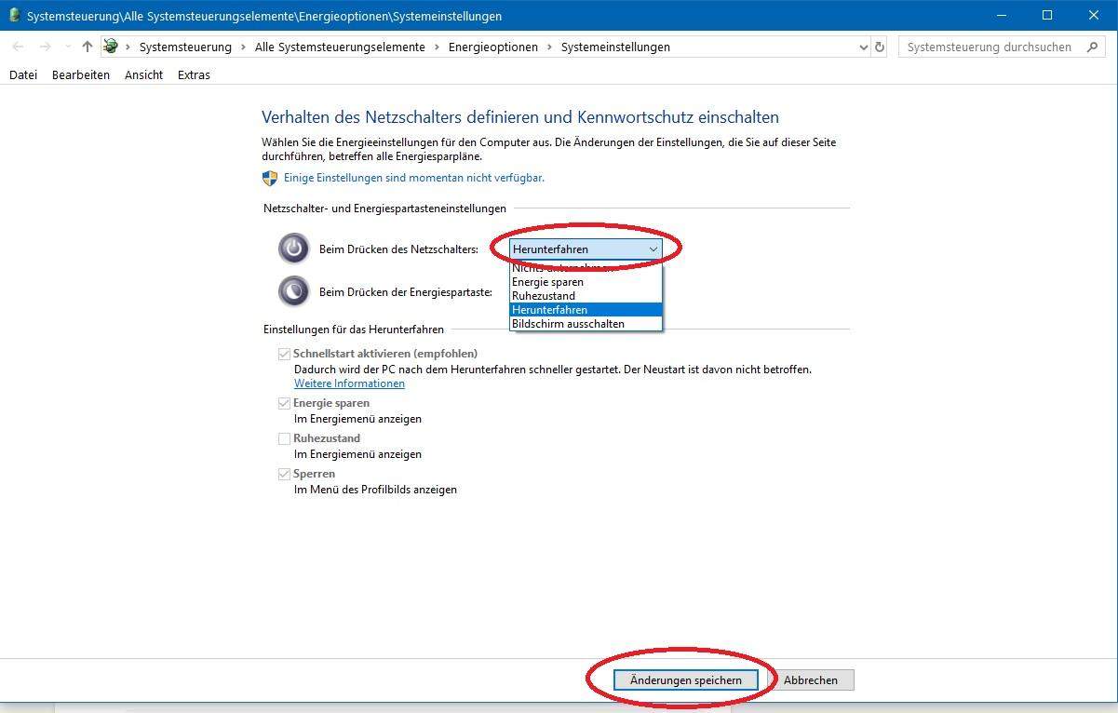1118x713 pixels.
Task: Toggle the Schnellstart aktivieren checkbox
Action: [x=284, y=354]
